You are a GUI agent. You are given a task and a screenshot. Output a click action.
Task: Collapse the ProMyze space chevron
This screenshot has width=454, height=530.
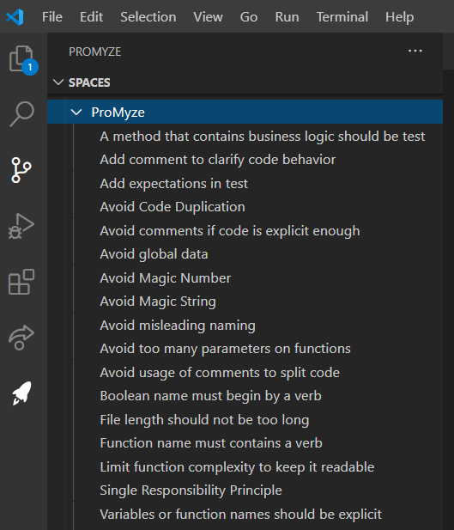point(76,112)
